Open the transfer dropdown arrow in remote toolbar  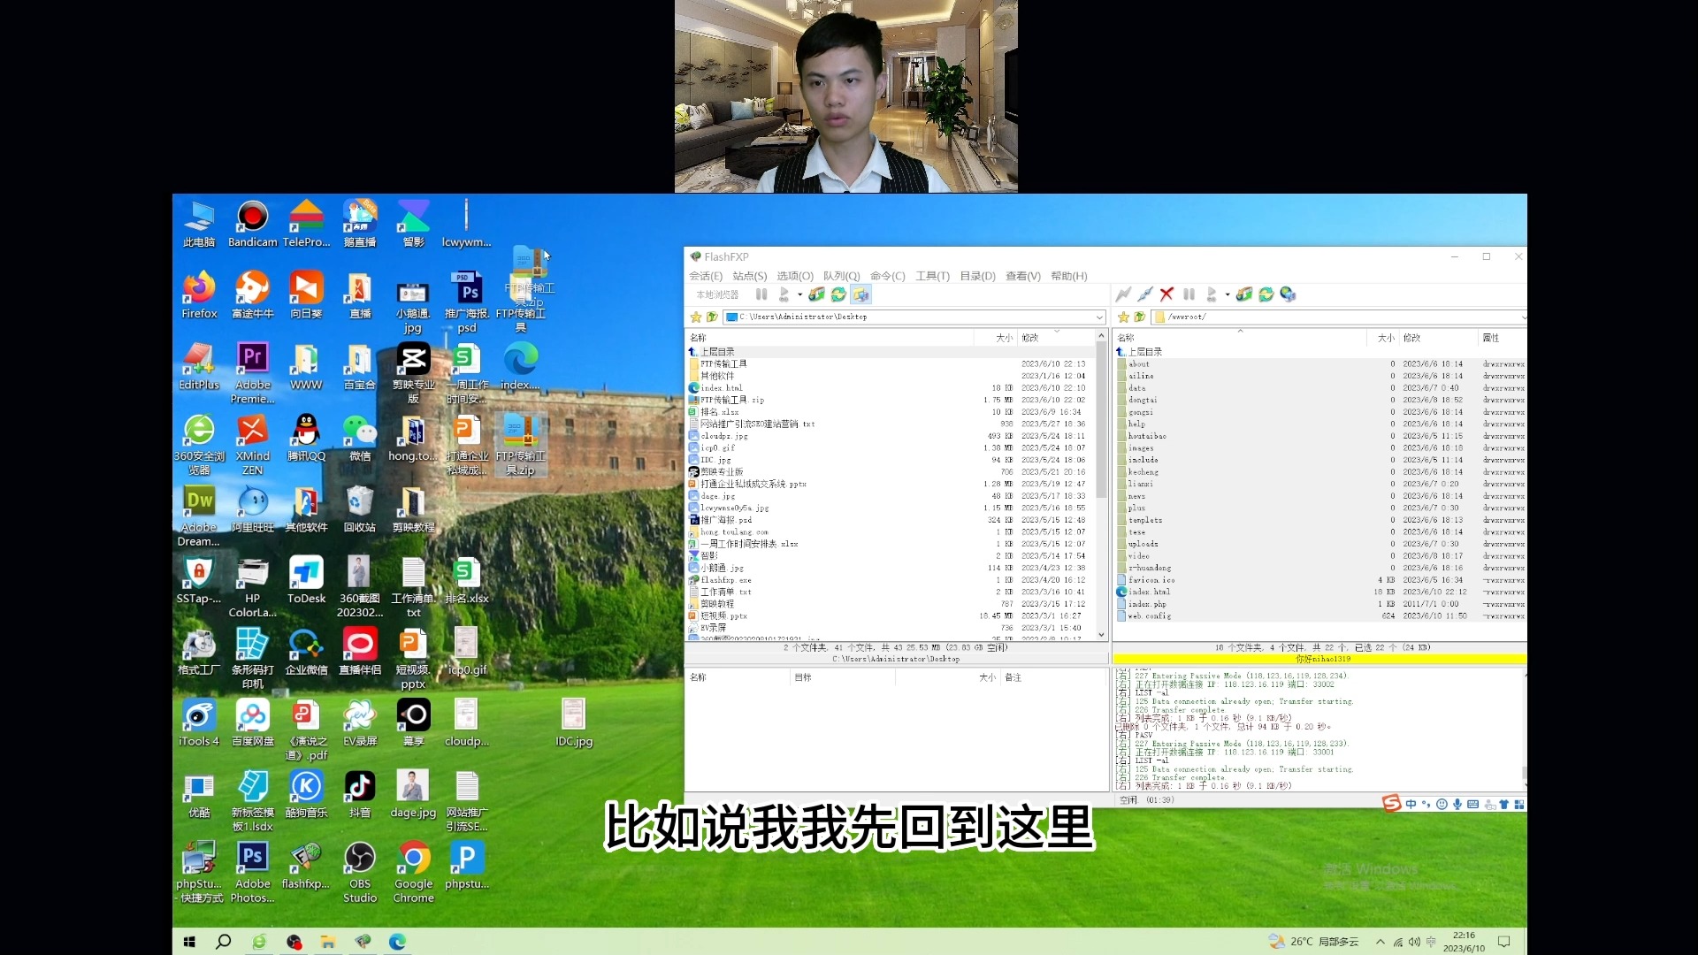1228,294
